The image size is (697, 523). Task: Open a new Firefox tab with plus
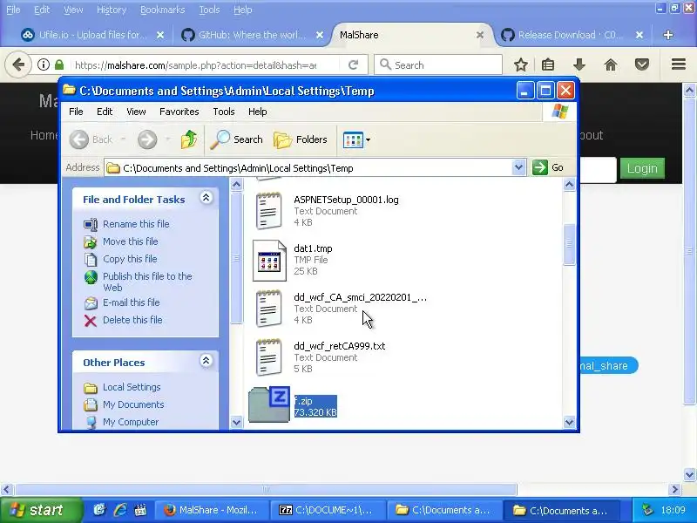point(667,35)
